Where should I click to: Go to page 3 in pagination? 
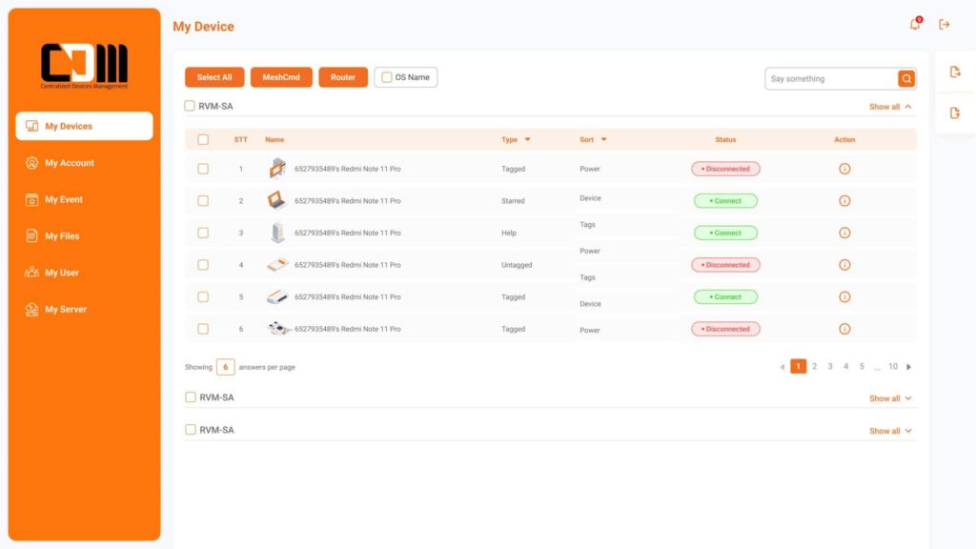pos(830,367)
